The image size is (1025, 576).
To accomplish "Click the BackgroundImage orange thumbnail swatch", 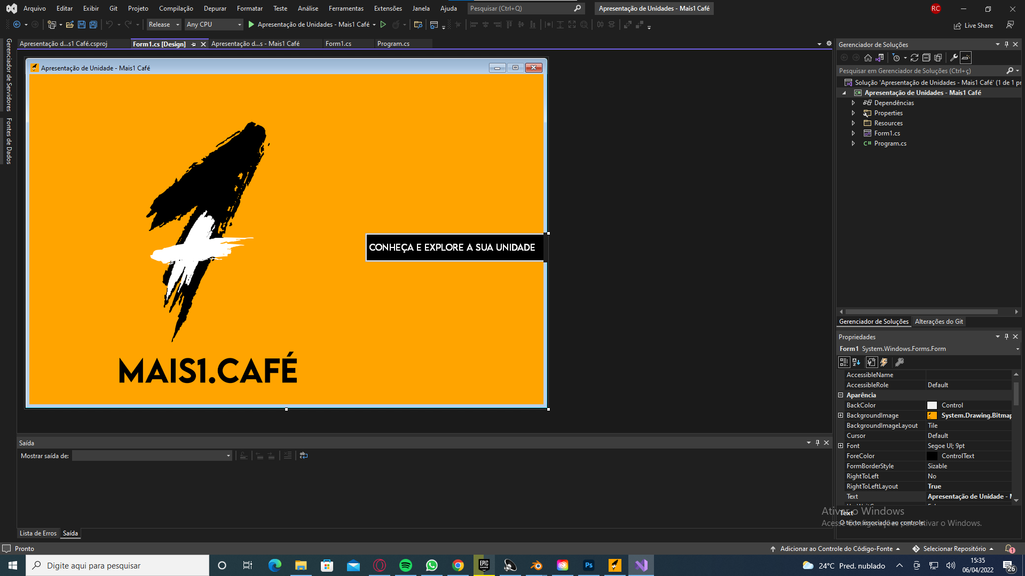I will point(932,415).
